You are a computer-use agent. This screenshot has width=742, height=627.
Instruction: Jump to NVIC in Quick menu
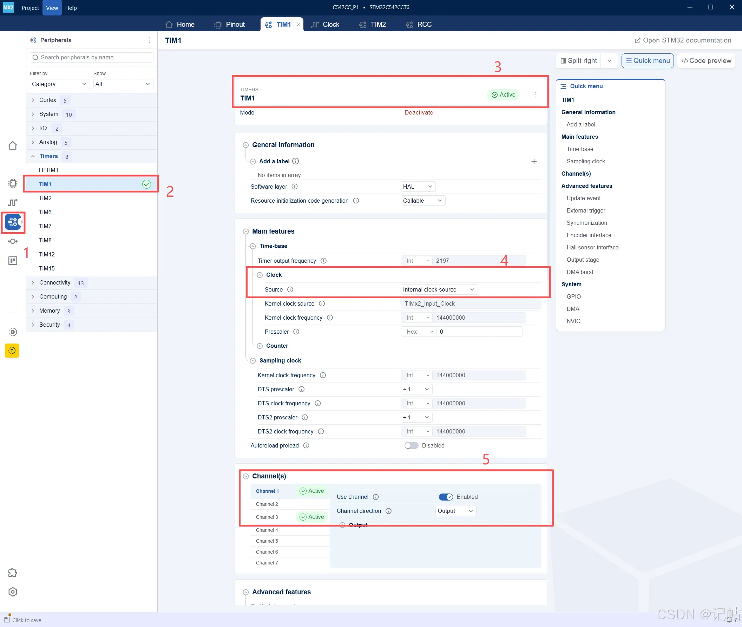[x=573, y=321]
